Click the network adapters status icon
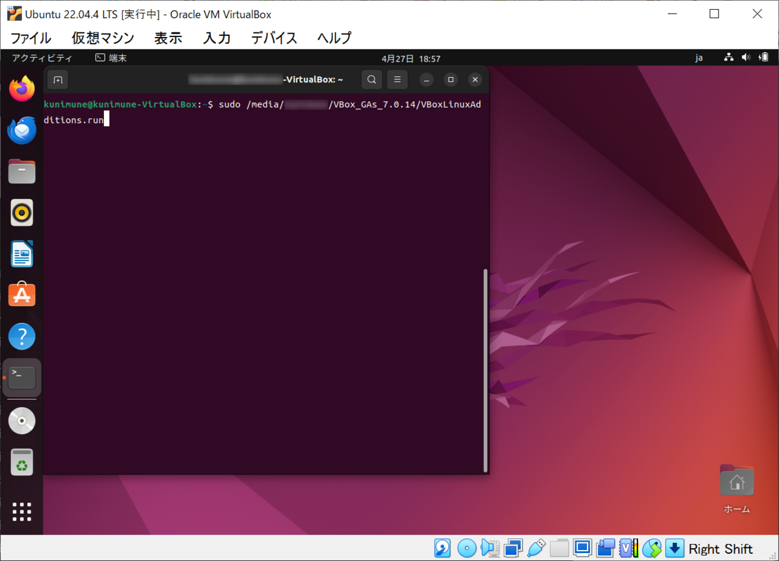Viewport: 779px width, 561px height. (513, 548)
